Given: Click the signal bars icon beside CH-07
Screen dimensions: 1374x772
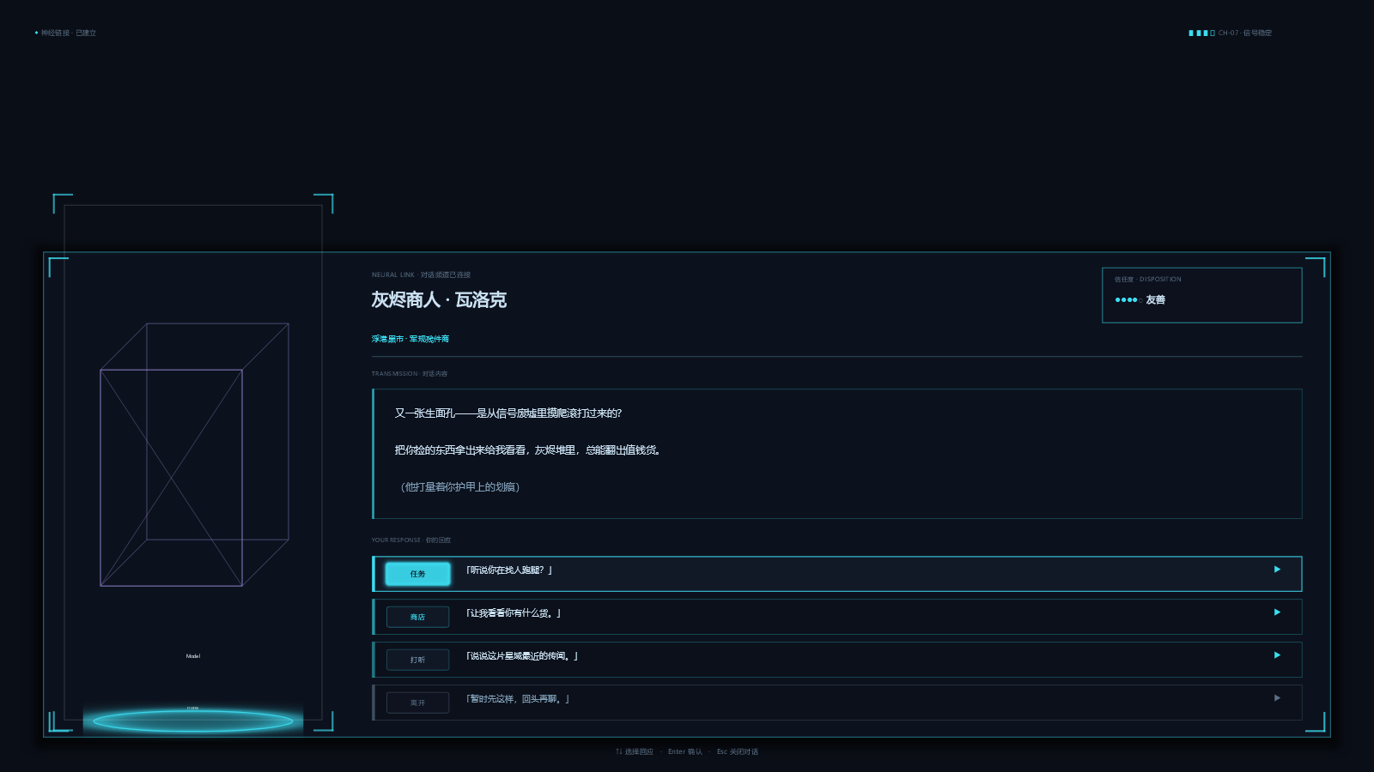Looking at the screenshot, I should tap(1201, 33).
